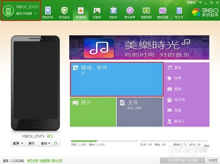Open the 游戏、软件 tile
Image resolution: width=220 pixels, height=164 pixels.
(117, 79)
